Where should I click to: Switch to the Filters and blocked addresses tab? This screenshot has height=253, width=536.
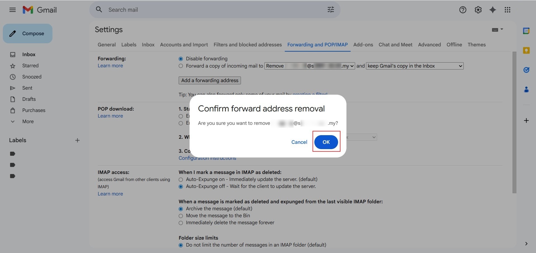click(247, 45)
